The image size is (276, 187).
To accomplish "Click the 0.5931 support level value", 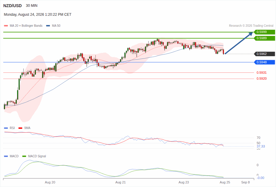I will click(261, 73).
